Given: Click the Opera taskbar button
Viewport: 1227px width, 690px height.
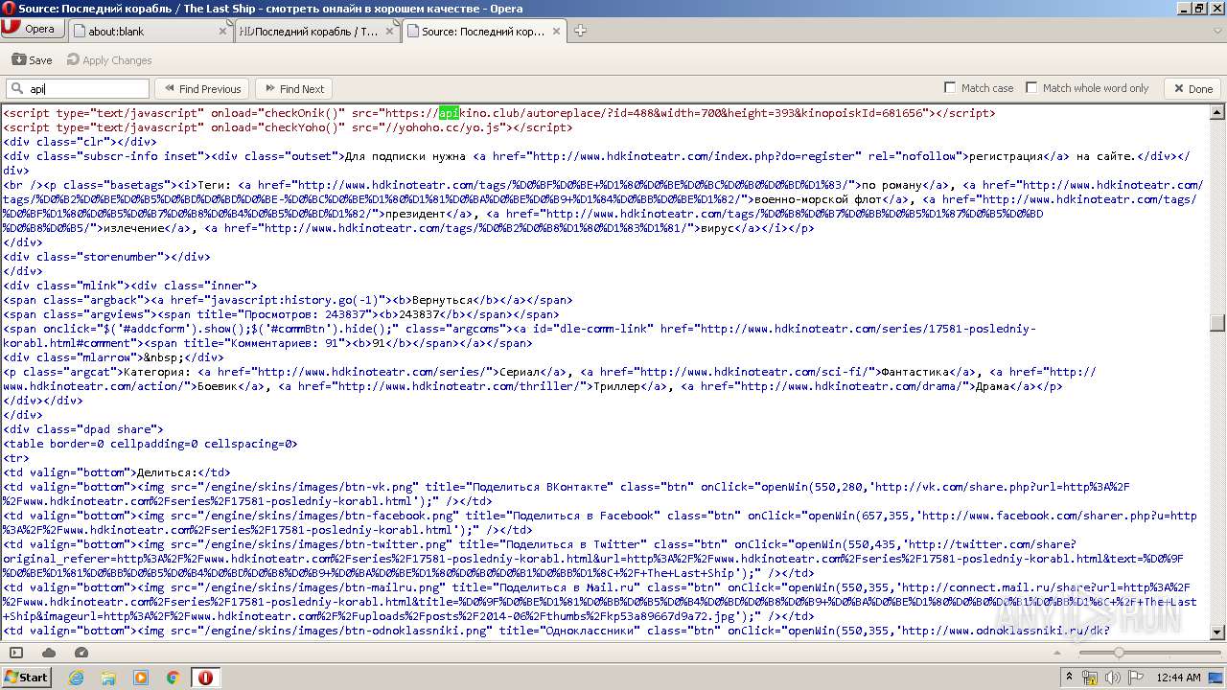Looking at the screenshot, I should click(205, 678).
